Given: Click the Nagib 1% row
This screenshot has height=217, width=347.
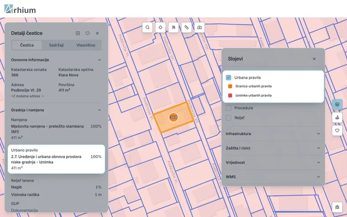Looking at the screenshot, I should coord(56,187).
